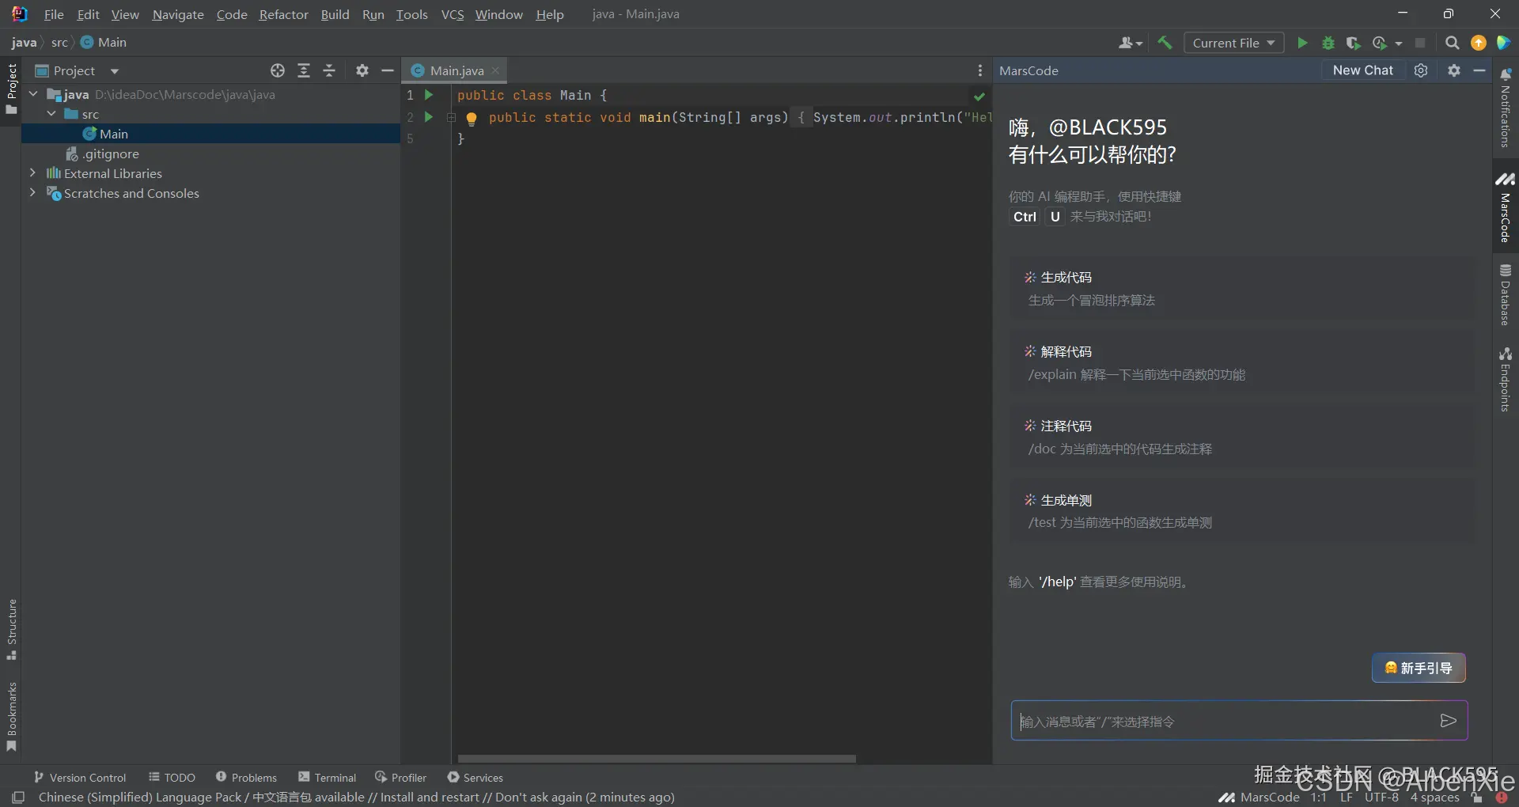
Task: Click the yellow intention lightbulb on line 2
Action: click(x=472, y=119)
